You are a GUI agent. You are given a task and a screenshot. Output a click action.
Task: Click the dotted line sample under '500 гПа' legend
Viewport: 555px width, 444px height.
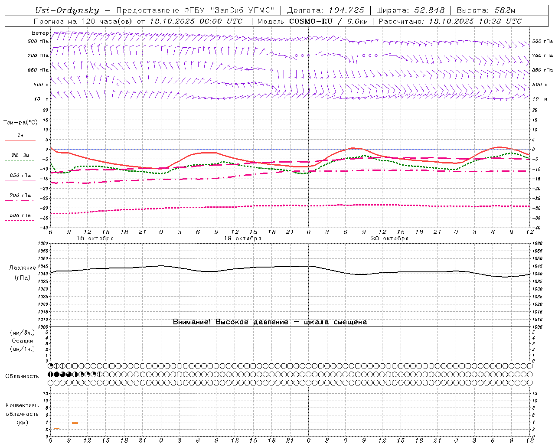pos(20,220)
